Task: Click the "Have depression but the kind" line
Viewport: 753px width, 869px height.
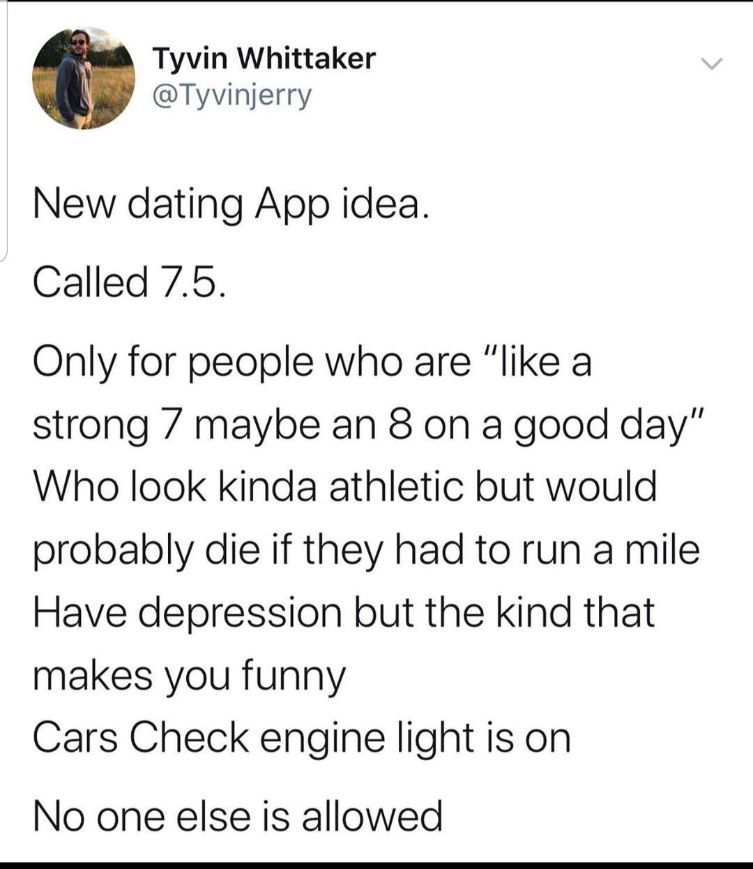Action: point(344,612)
